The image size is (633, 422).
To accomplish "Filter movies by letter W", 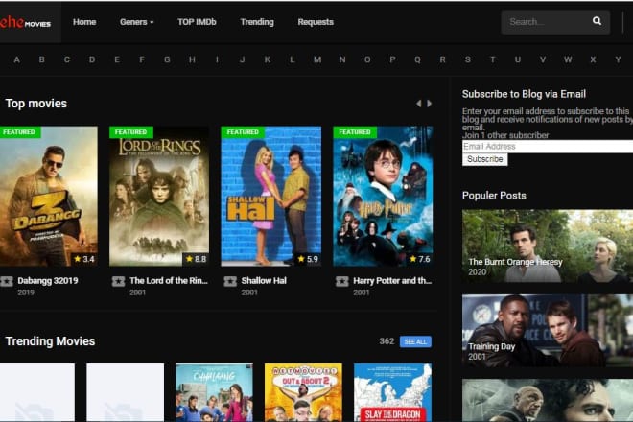I will pyautogui.click(x=568, y=59).
